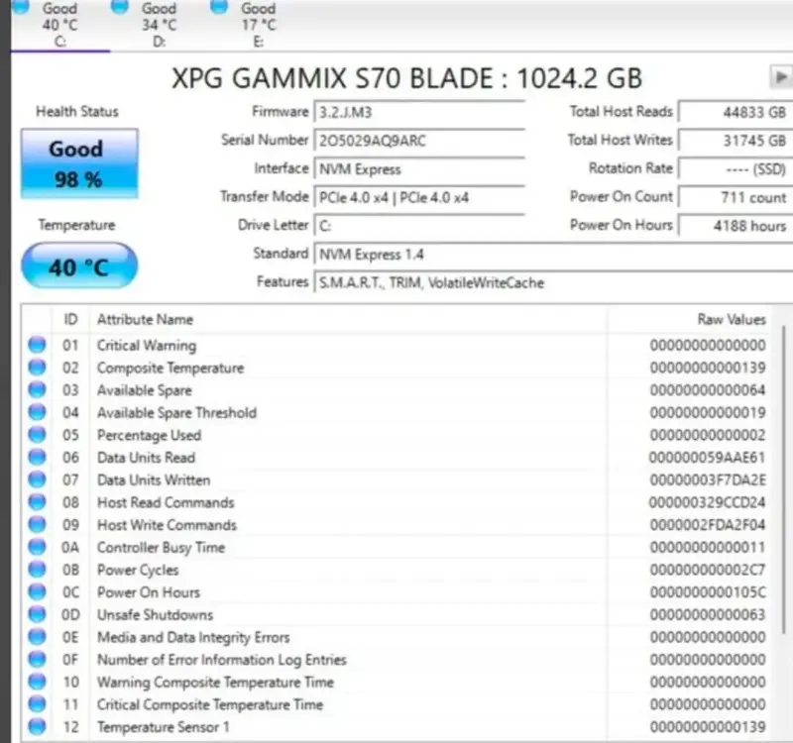Select Media and Data Integrity Errors name
Screen dimensions: 793x743
(x=193, y=637)
